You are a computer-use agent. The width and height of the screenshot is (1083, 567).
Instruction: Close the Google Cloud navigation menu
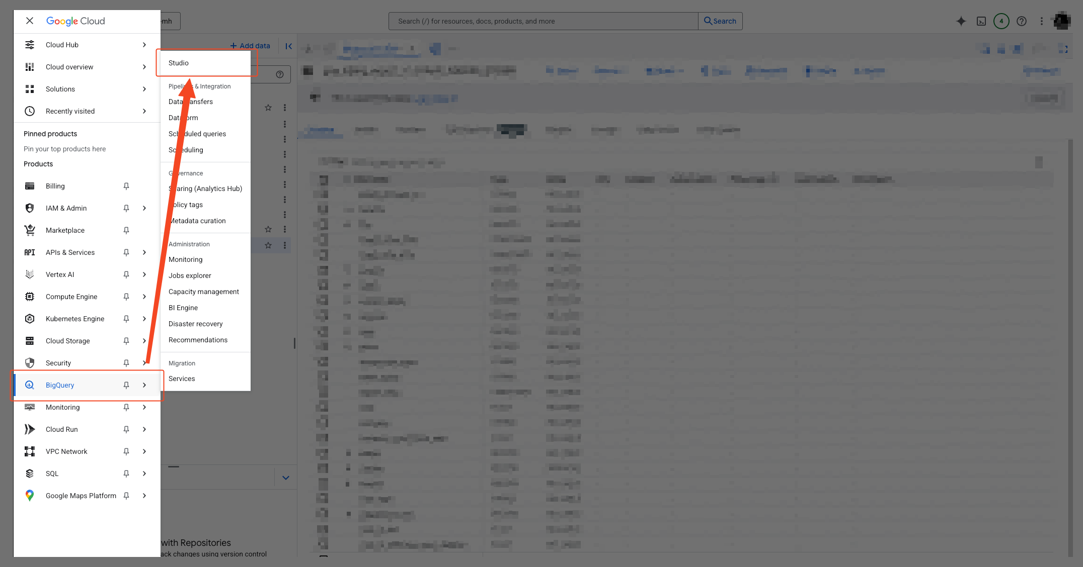click(30, 21)
